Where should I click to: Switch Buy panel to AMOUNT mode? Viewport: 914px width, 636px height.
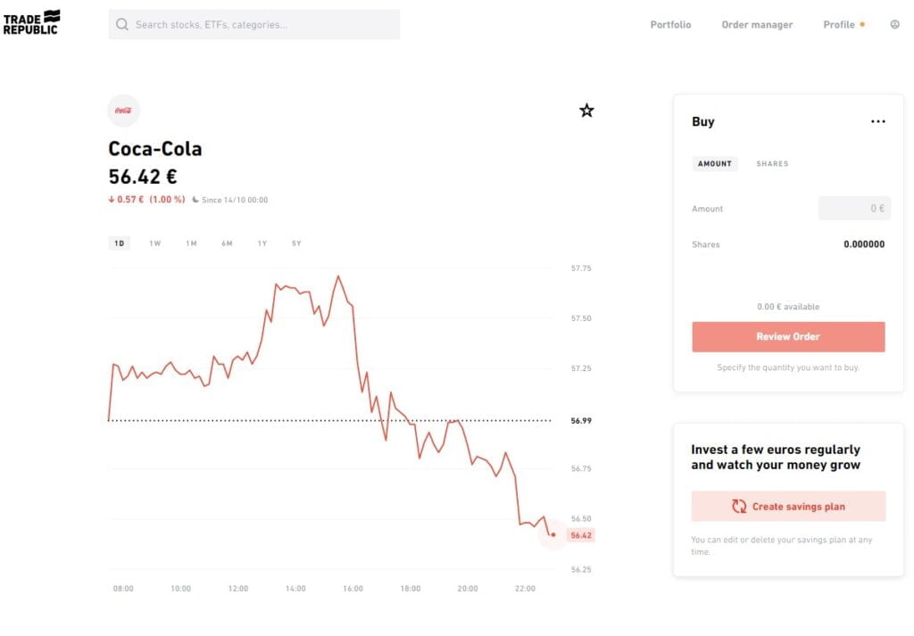coord(714,163)
